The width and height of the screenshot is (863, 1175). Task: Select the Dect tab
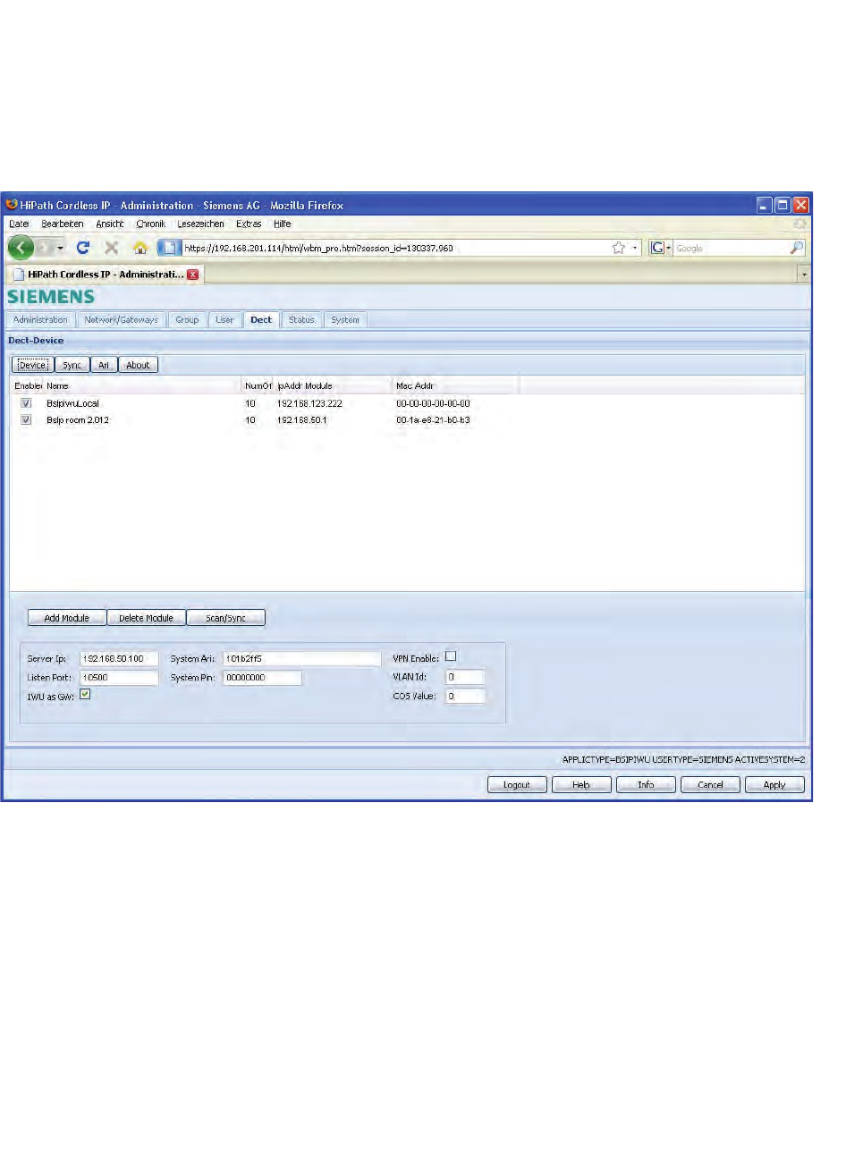click(261, 320)
